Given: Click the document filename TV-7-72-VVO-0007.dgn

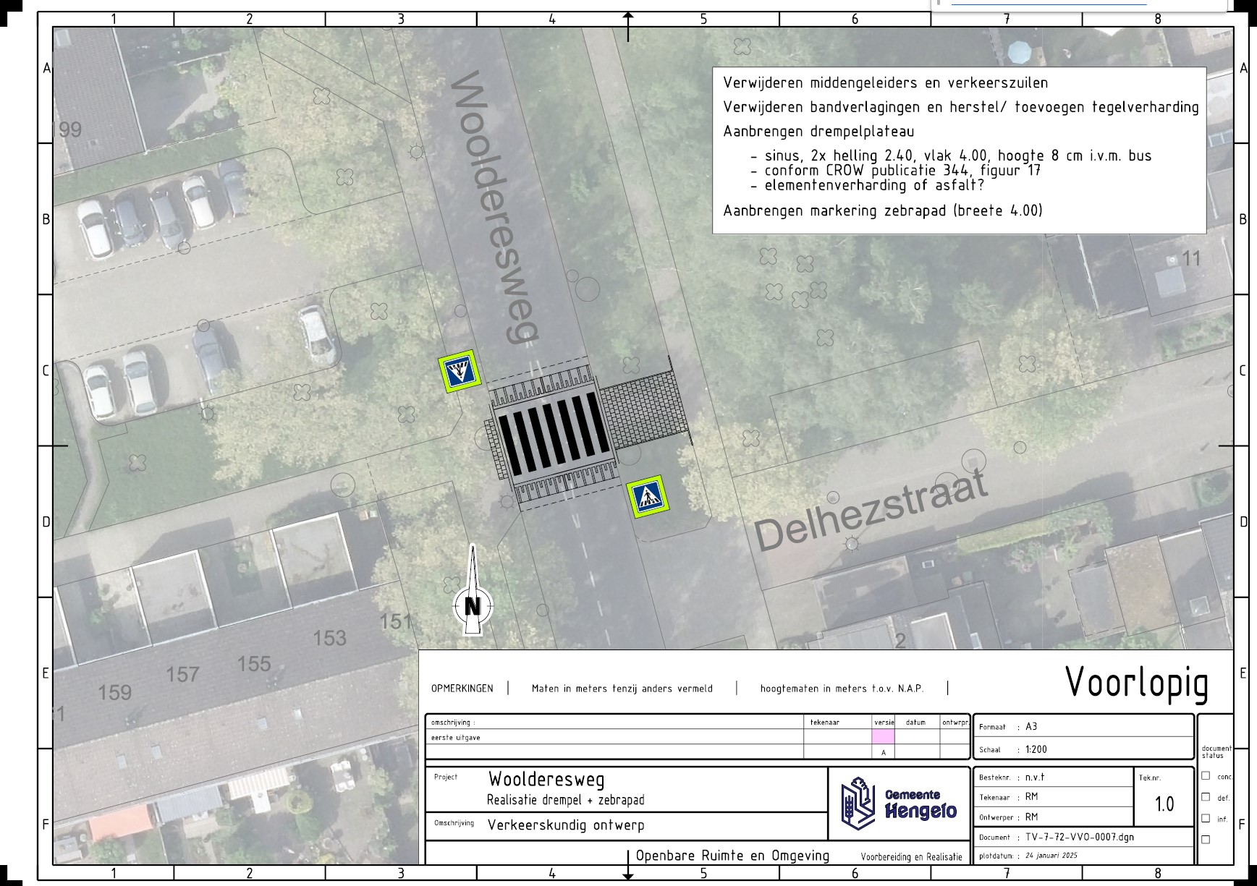Looking at the screenshot, I should click(1079, 838).
